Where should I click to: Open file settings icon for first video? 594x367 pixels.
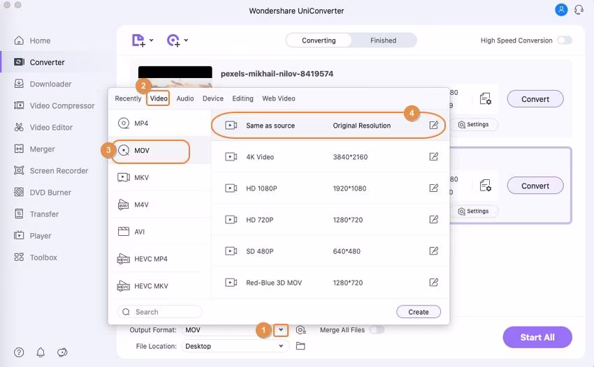[485, 99]
